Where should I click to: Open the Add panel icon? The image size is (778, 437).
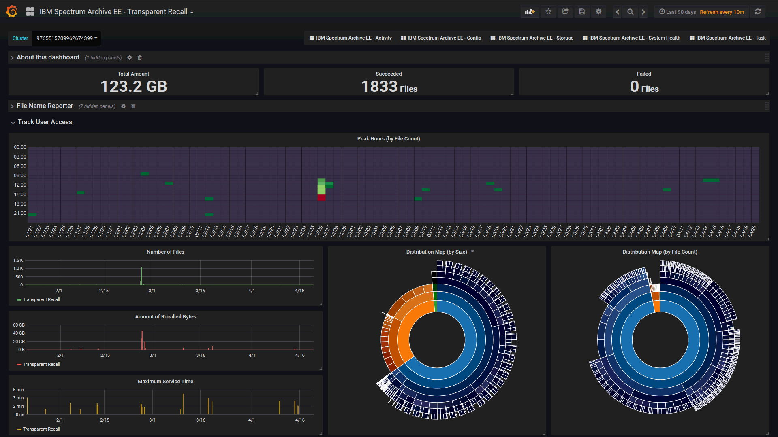530,11
